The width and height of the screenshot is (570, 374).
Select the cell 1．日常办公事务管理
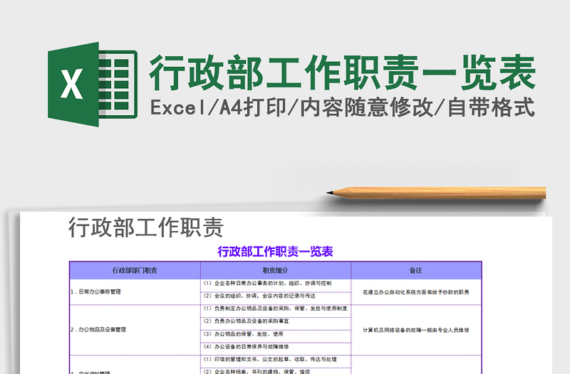tap(135, 292)
